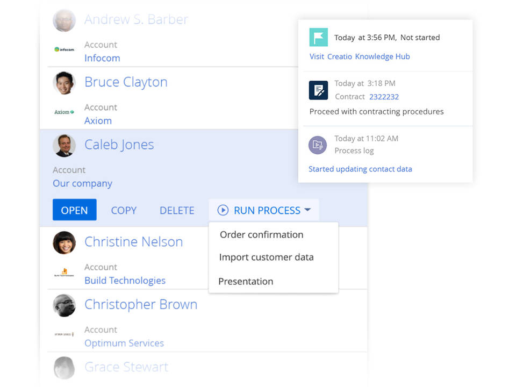The image size is (516, 387).
Task: Click the 'Today at 11:02 AM' timestamp
Action: pos(366,139)
